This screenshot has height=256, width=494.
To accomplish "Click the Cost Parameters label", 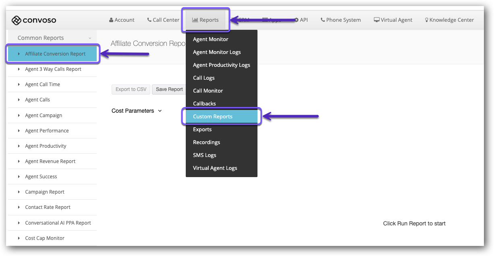I will pos(133,111).
